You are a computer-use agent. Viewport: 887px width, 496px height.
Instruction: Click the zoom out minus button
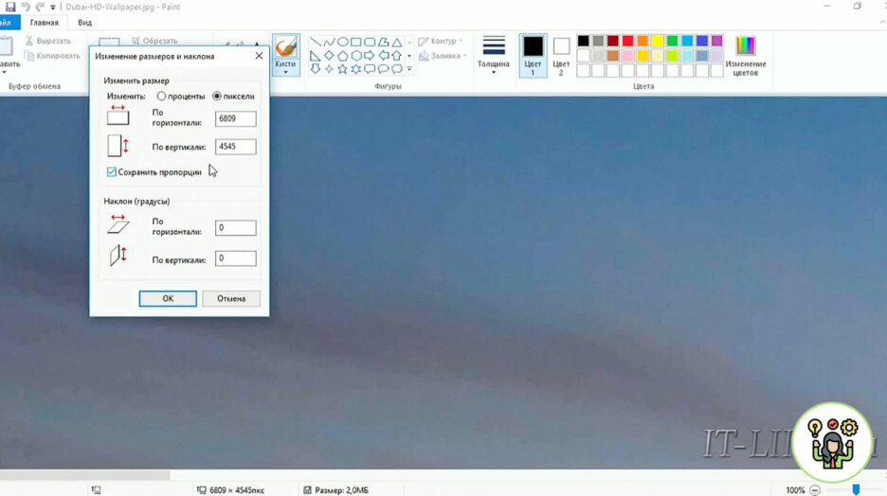[x=815, y=489]
